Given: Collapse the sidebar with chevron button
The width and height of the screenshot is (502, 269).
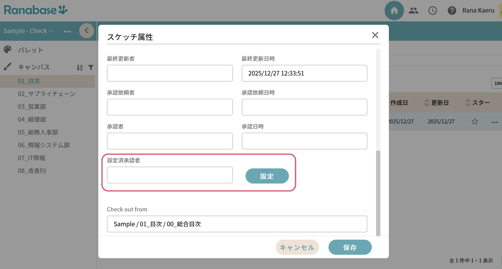Looking at the screenshot, I should pos(86,30).
